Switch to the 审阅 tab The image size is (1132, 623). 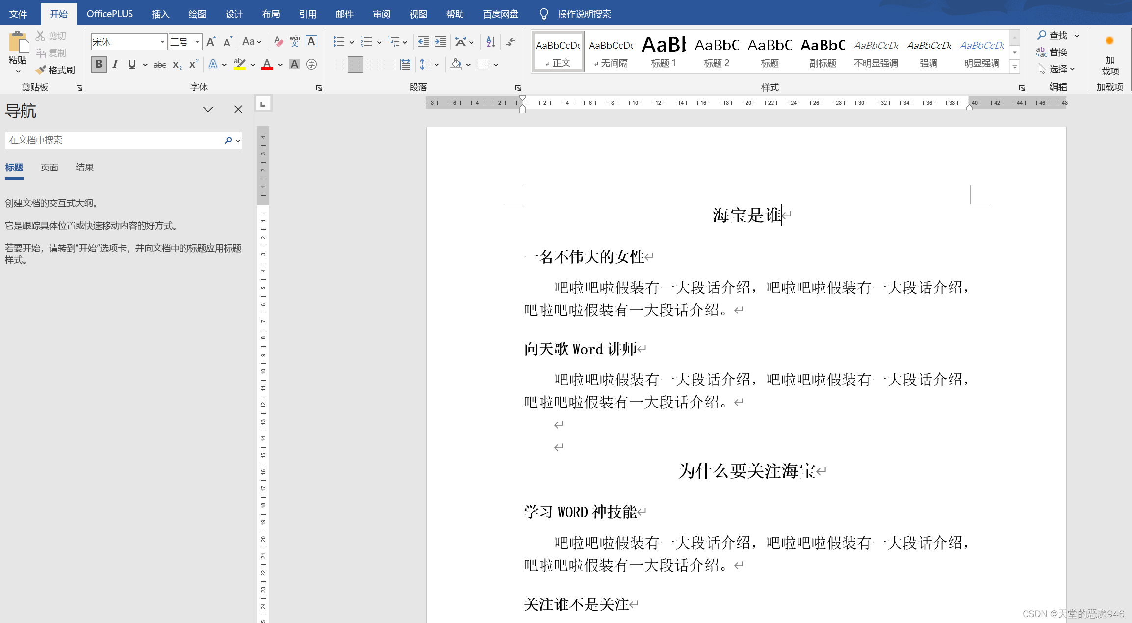click(x=381, y=14)
